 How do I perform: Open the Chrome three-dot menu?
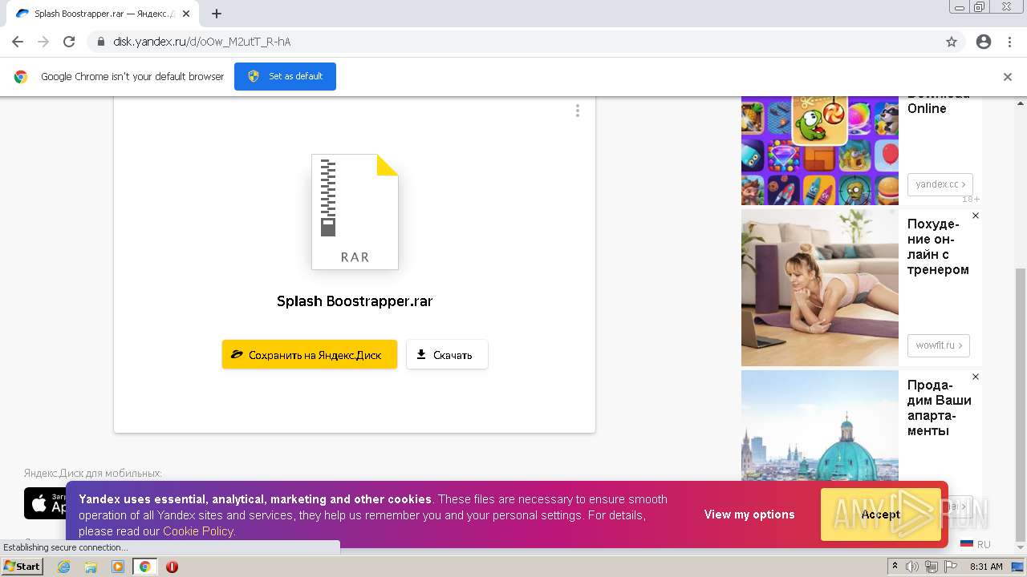coord(1009,42)
